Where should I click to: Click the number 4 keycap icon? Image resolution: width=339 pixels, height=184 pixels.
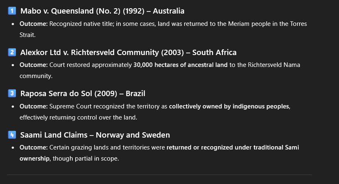click(12, 135)
